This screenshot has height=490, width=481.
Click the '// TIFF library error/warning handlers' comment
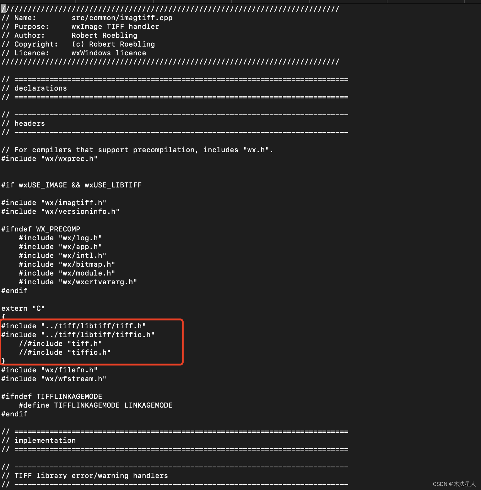point(84,476)
